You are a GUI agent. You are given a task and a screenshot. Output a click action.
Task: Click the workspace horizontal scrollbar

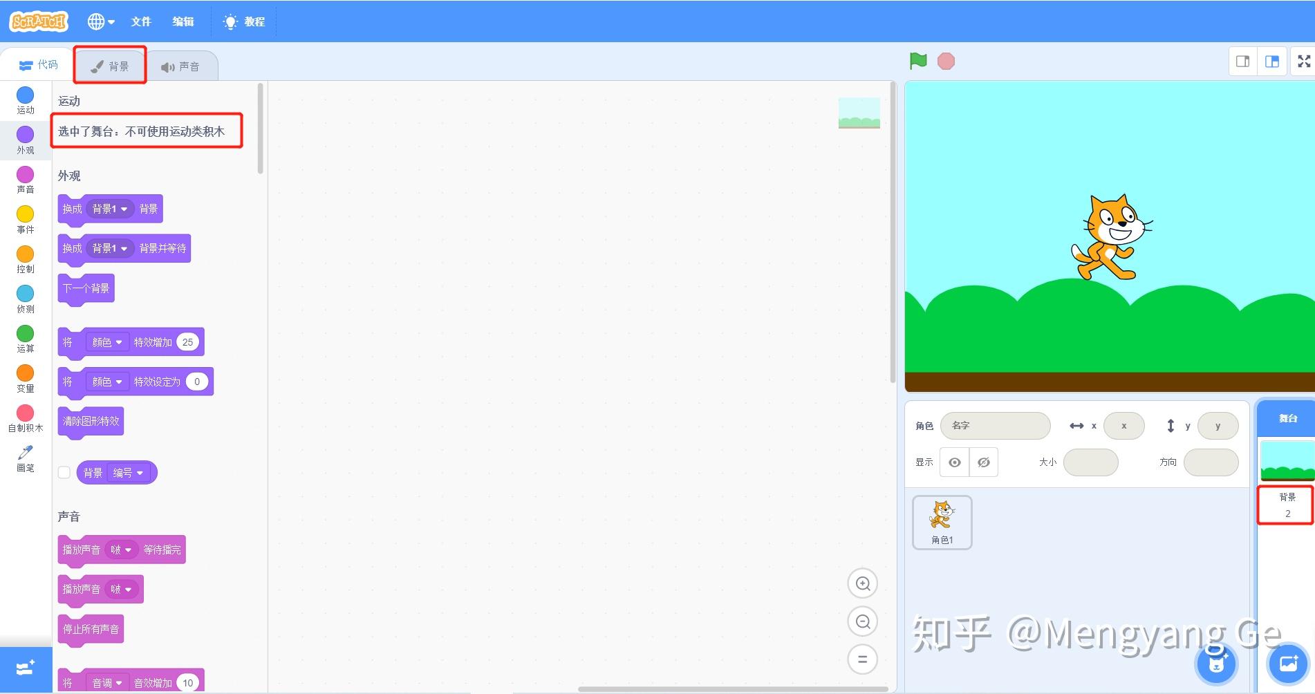pos(733,688)
